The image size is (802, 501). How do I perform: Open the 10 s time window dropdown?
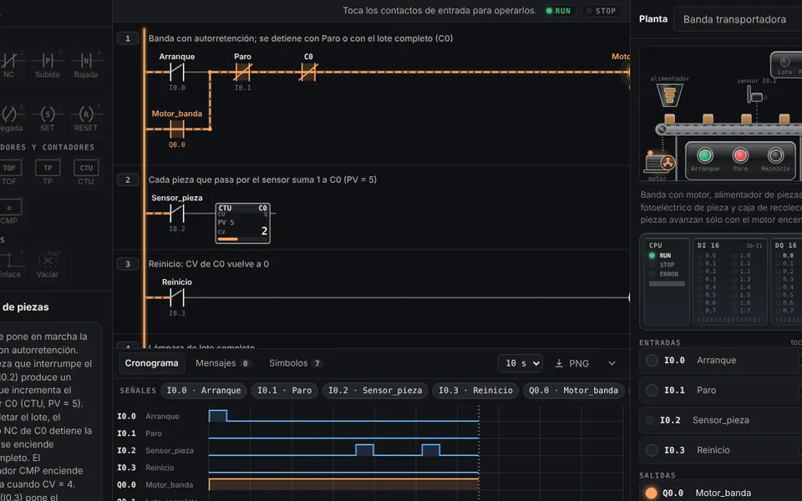[x=520, y=363]
